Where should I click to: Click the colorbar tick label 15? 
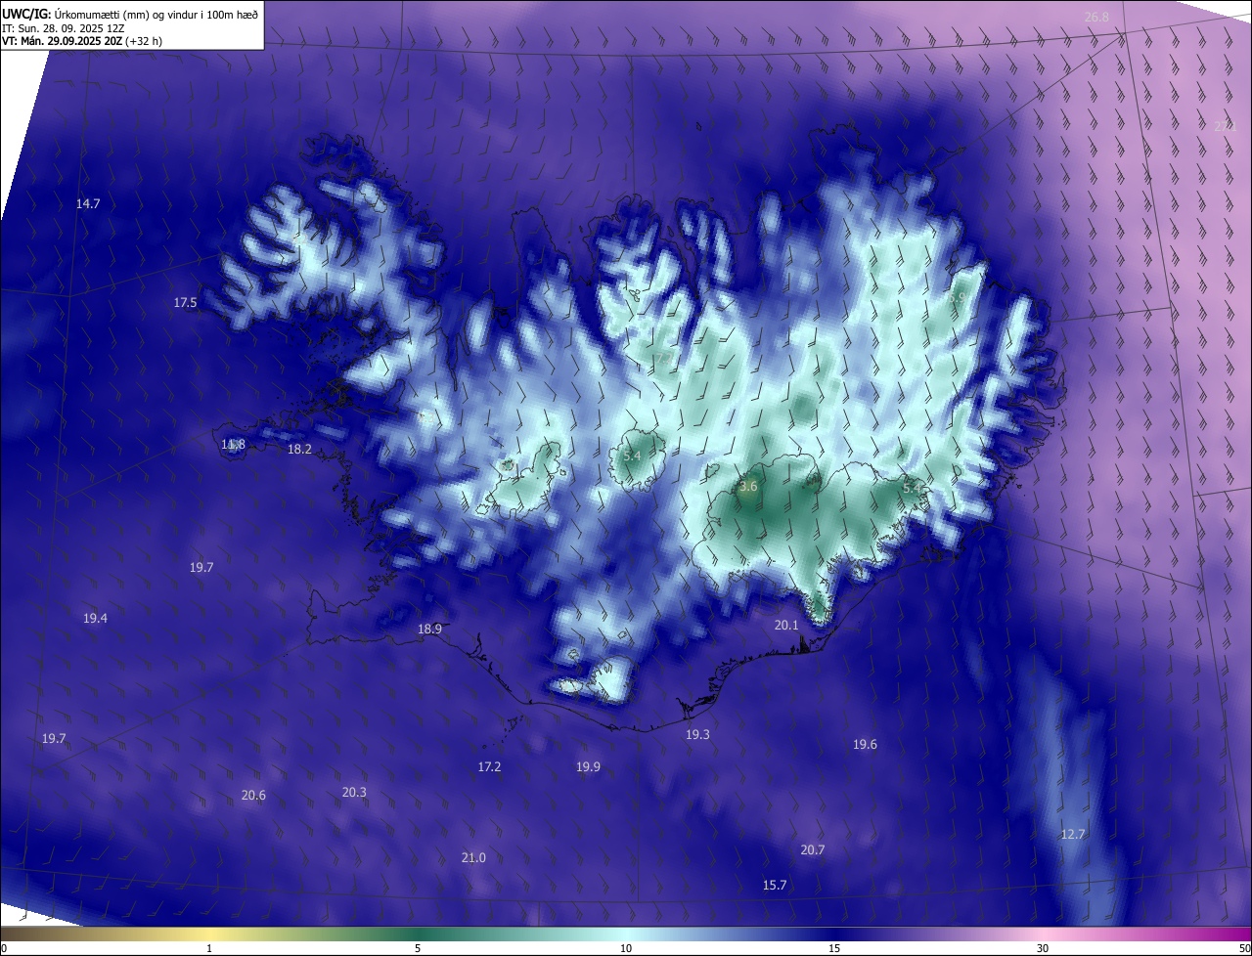click(834, 949)
